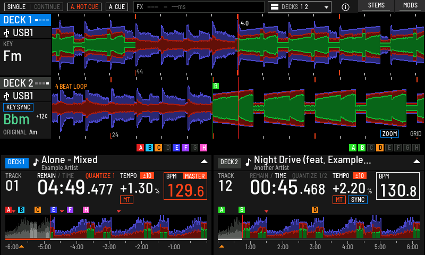Viewport: 425px width, 255px height.
Task: Expand Deck 2 track info panel arrow
Action: click(416, 161)
